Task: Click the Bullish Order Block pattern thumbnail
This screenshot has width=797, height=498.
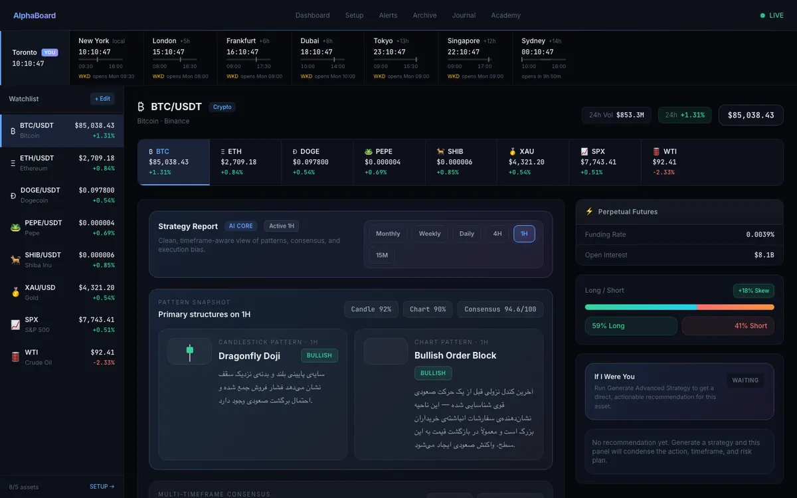Action: 385,351
